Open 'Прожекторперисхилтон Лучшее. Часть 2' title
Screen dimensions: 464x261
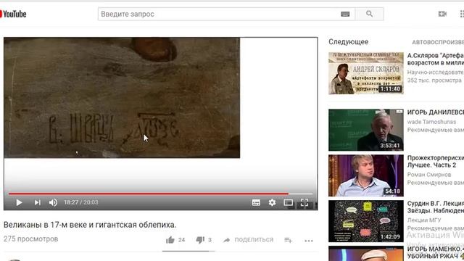(x=435, y=161)
